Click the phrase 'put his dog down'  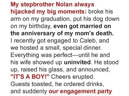pos(96,19)
